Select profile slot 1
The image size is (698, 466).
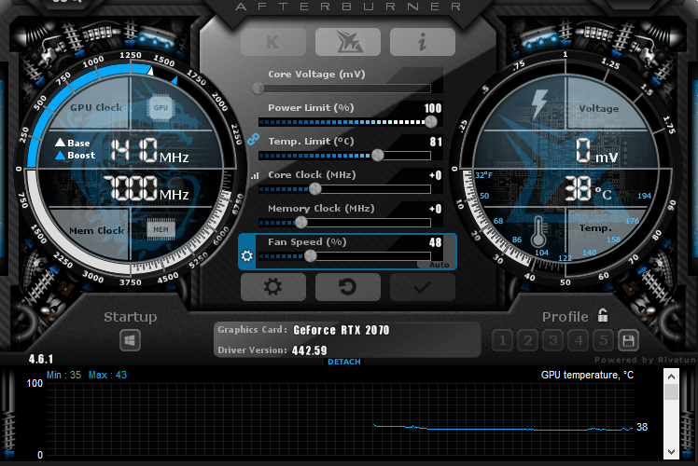(503, 340)
